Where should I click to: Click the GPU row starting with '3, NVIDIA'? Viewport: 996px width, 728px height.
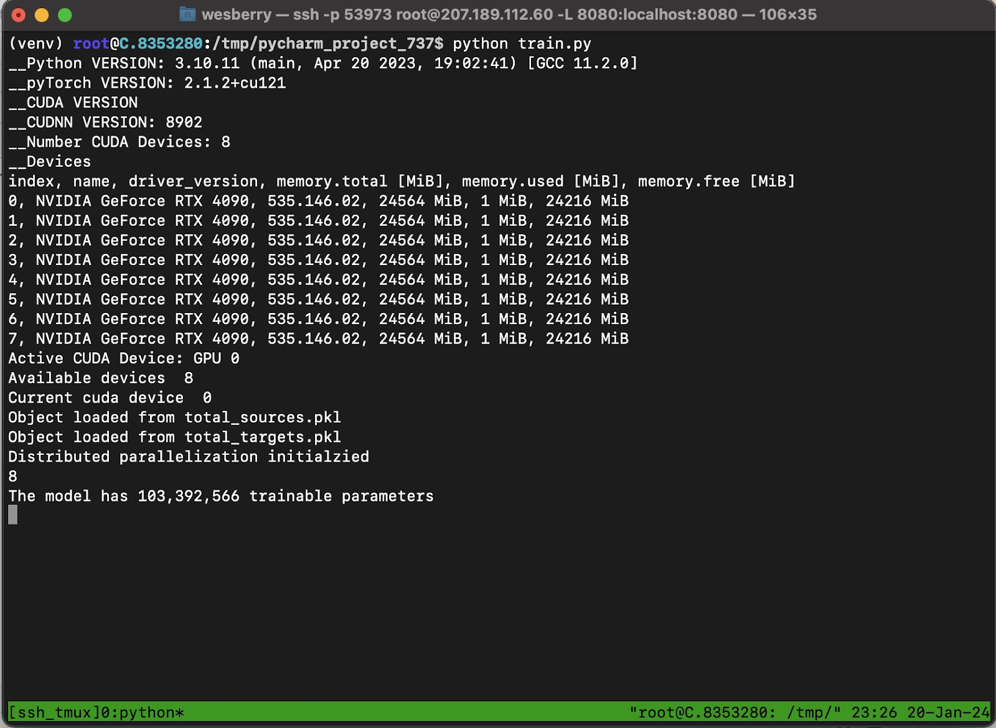(x=318, y=260)
